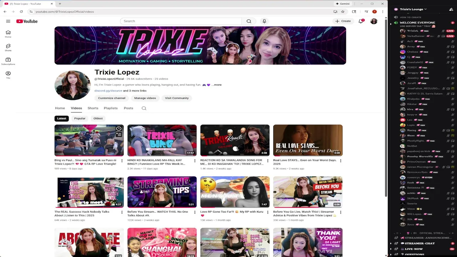
Task: Close the Trixie Lopez YouTube tab
Action: point(51,4)
